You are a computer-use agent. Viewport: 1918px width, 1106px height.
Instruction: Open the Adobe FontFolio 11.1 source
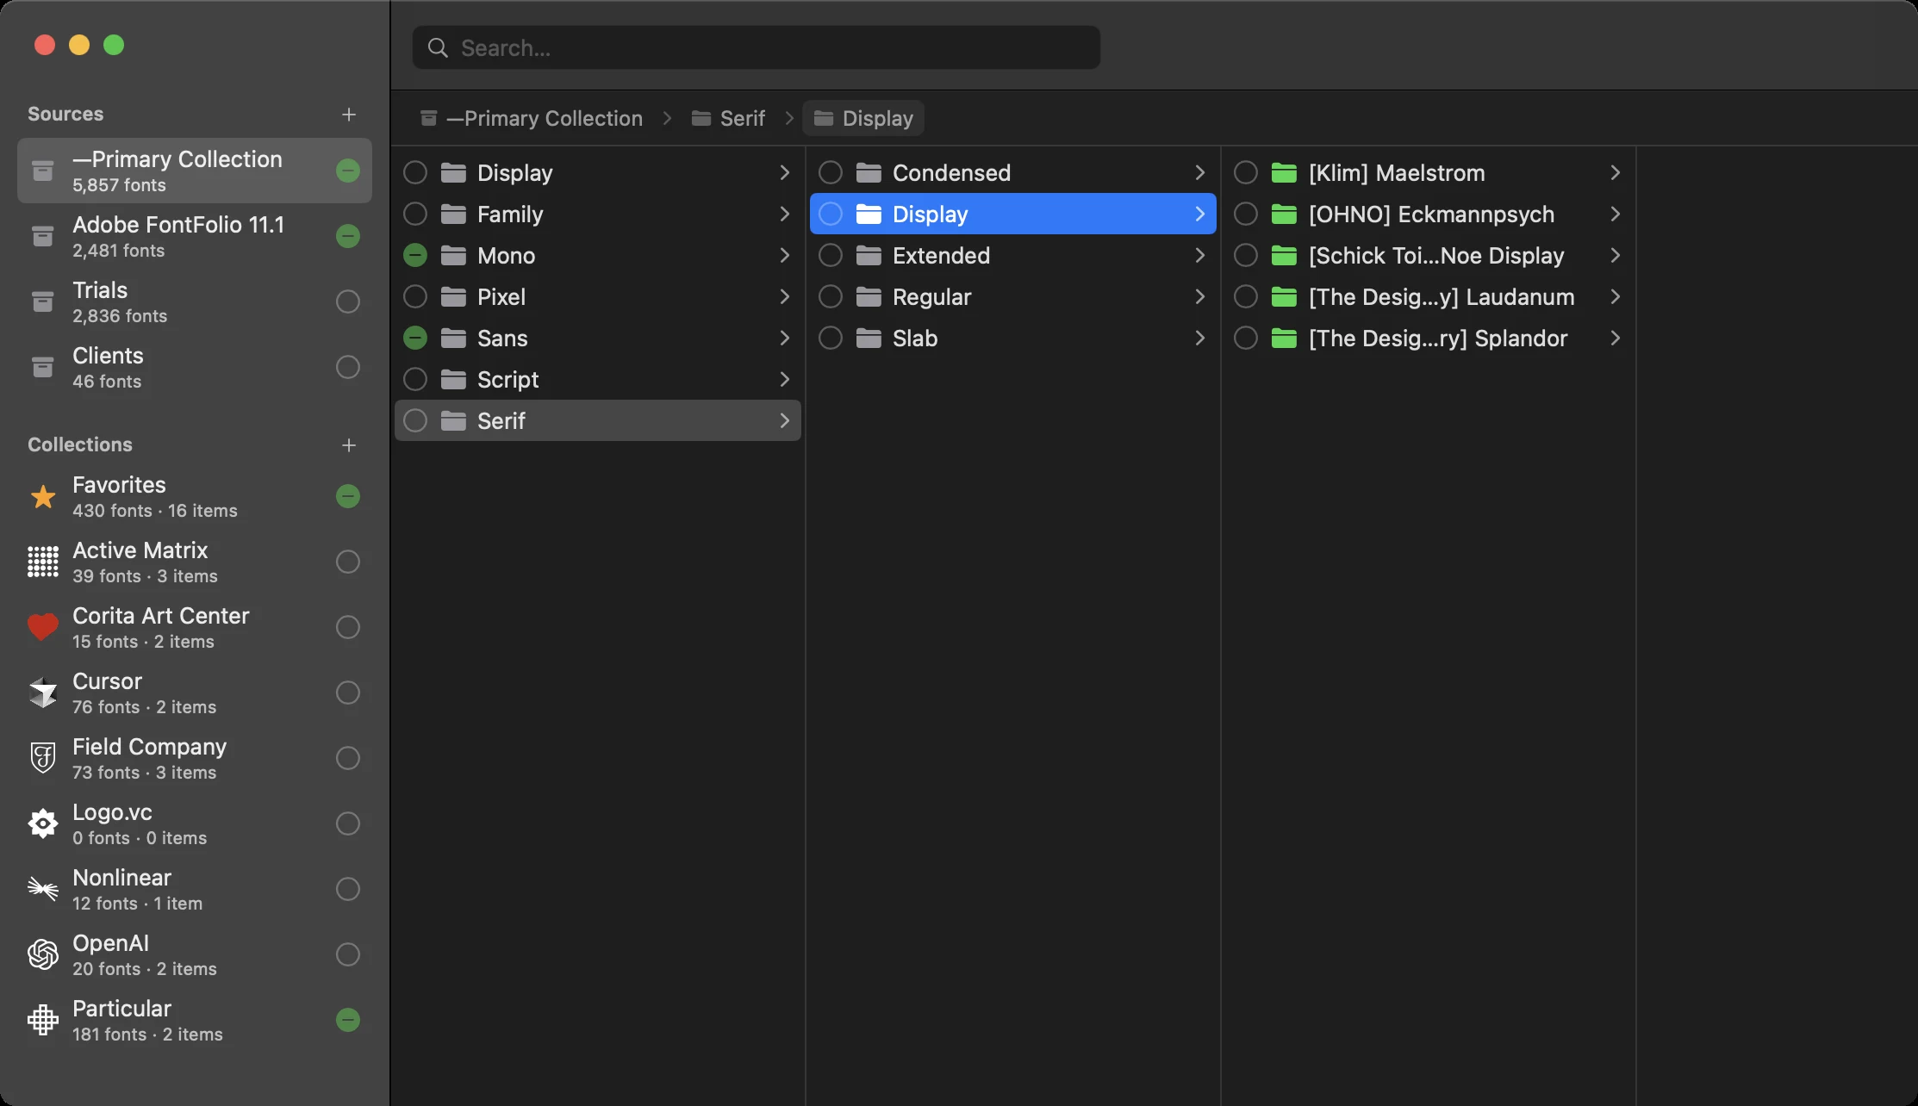point(195,236)
